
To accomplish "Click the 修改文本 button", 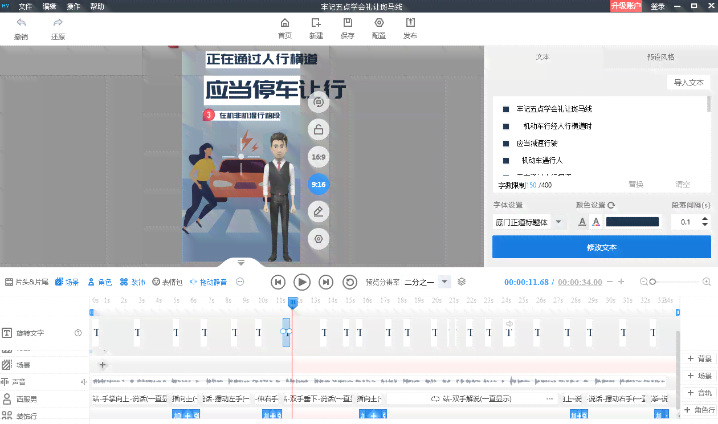I will click(x=602, y=247).
